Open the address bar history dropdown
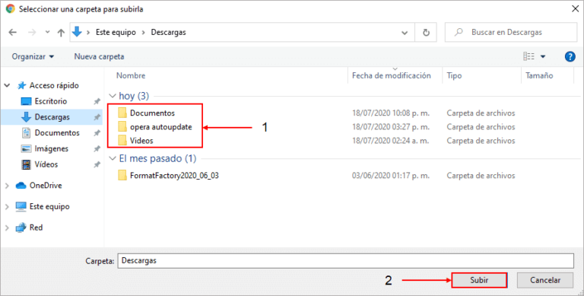The image size is (584, 296). [x=405, y=33]
